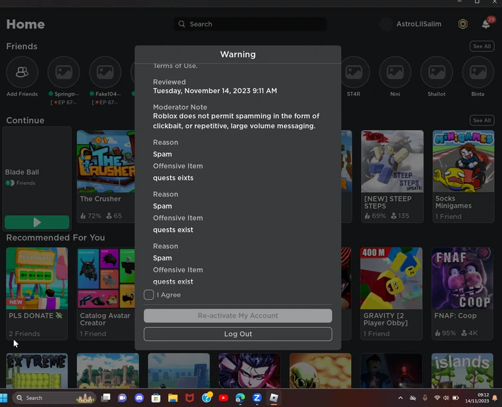Screen dimensions: 502x407
Task: Open the STEEP STEPS game thumbnail
Action: pyautogui.click(x=392, y=161)
